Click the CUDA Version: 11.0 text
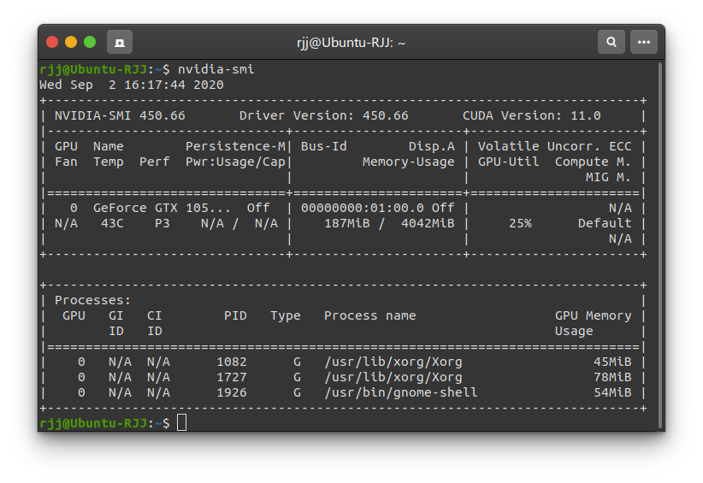703x483 pixels. pyautogui.click(x=532, y=115)
